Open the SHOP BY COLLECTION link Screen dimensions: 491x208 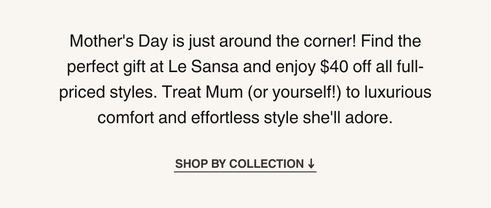click(x=245, y=164)
